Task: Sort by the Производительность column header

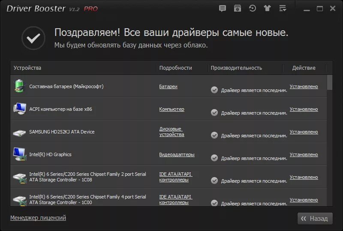Action: (245, 68)
